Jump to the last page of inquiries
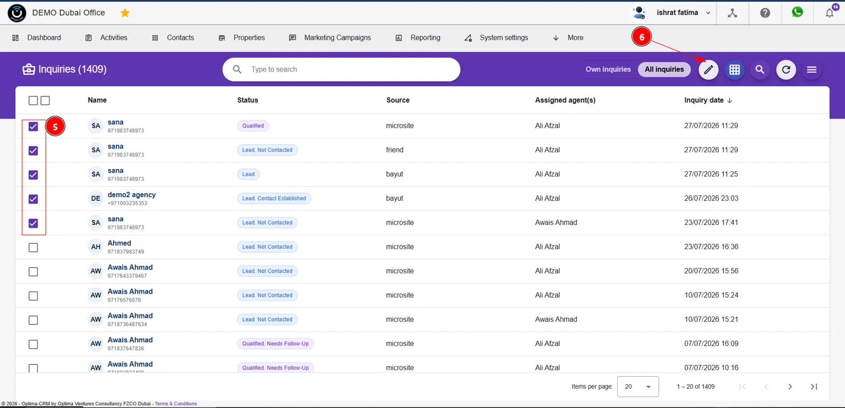The image size is (845, 408). click(x=814, y=386)
